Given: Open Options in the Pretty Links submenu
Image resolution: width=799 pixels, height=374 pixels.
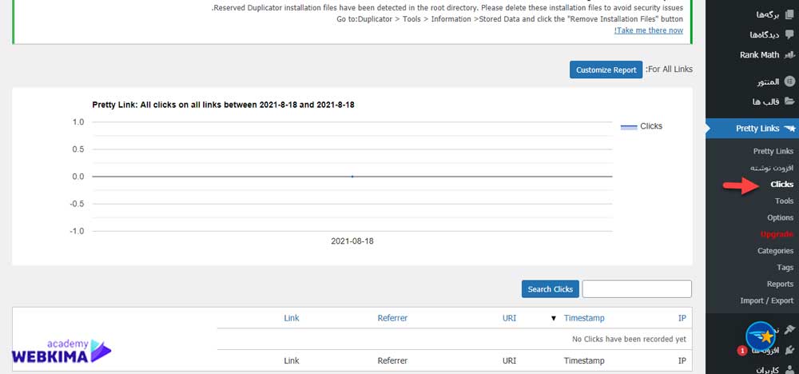Looking at the screenshot, I should (x=780, y=217).
